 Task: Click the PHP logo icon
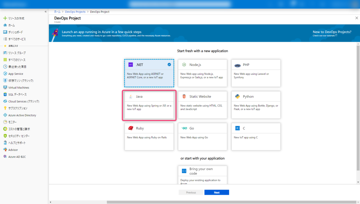coord(237,65)
